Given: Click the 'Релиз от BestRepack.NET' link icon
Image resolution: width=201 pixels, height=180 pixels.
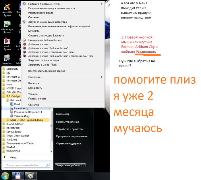Looking at the screenshot, I should pyautogui.click(x=11, y=112).
